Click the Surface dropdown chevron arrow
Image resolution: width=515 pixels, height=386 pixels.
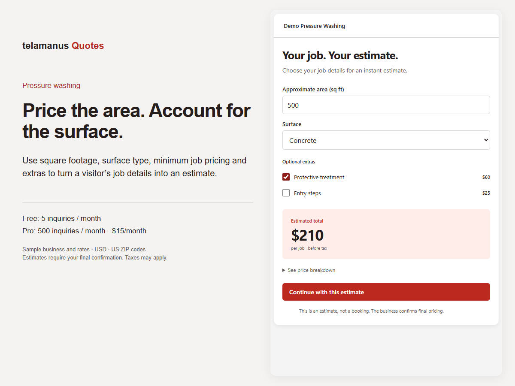coord(486,140)
